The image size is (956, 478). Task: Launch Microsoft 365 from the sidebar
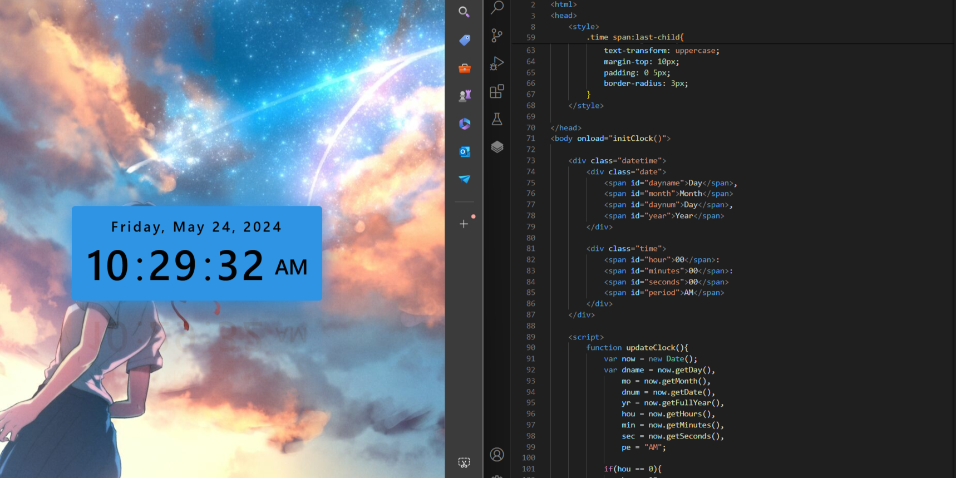point(464,124)
